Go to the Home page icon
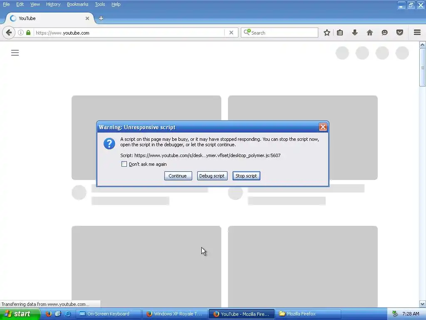Screen dimensions: 426x320 (x=370, y=32)
